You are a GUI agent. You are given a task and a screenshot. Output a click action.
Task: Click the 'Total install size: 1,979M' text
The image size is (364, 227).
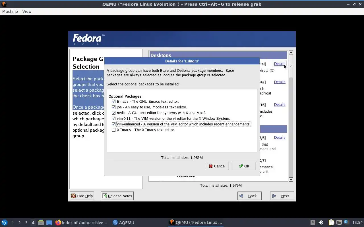[221, 185]
